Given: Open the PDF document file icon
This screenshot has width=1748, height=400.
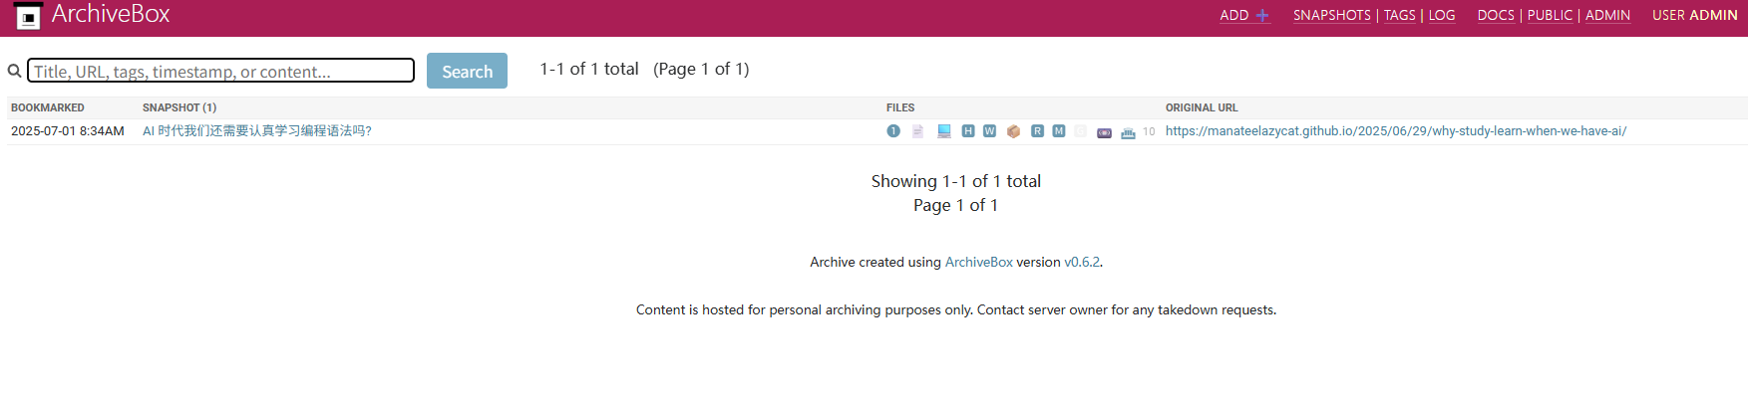Looking at the screenshot, I should [917, 131].
